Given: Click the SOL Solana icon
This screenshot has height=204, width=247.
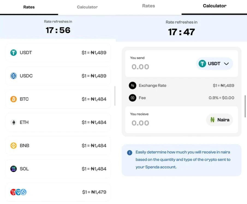Looking at the screenshot, I should point(13,169).
